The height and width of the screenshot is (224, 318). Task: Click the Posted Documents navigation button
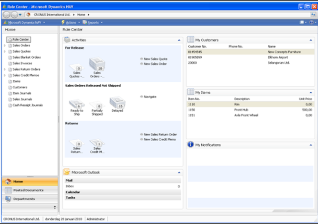pos(30,190)
